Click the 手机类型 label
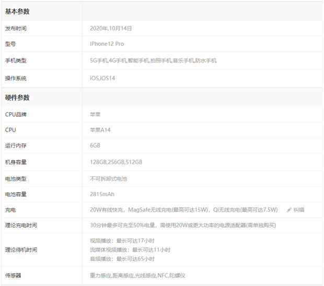The image size is (324, 286). click(16, 61)
